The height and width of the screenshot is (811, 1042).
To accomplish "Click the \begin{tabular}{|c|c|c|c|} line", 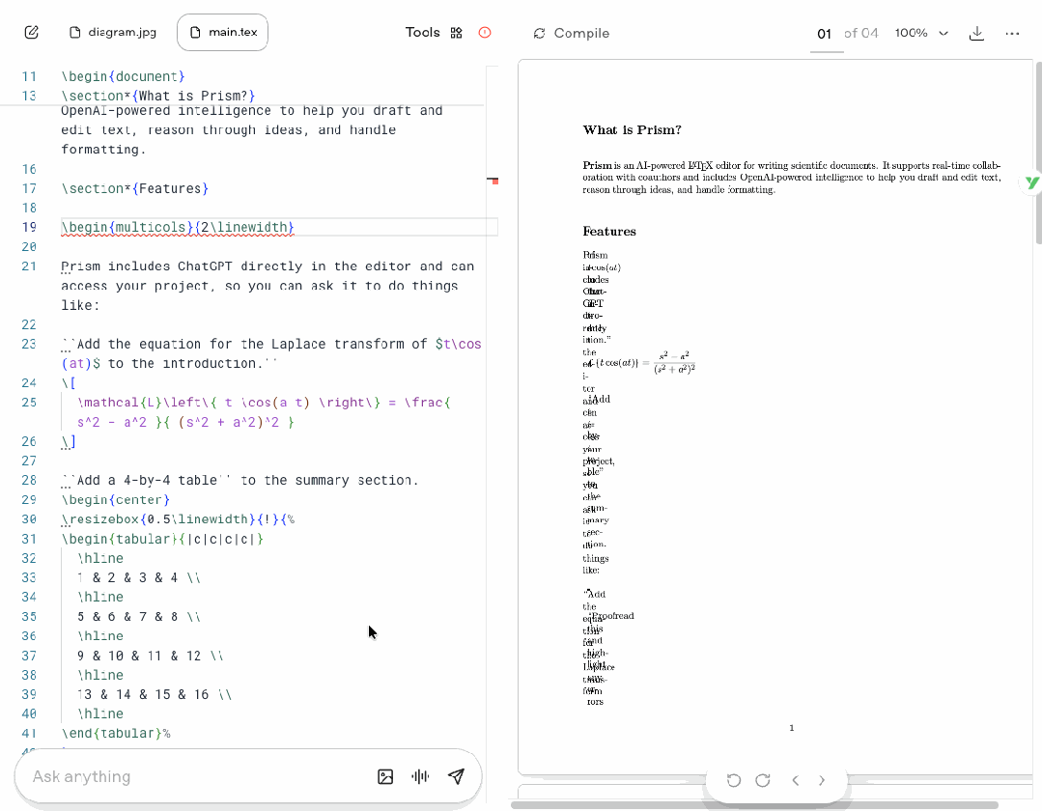I will tap(162, 539).
